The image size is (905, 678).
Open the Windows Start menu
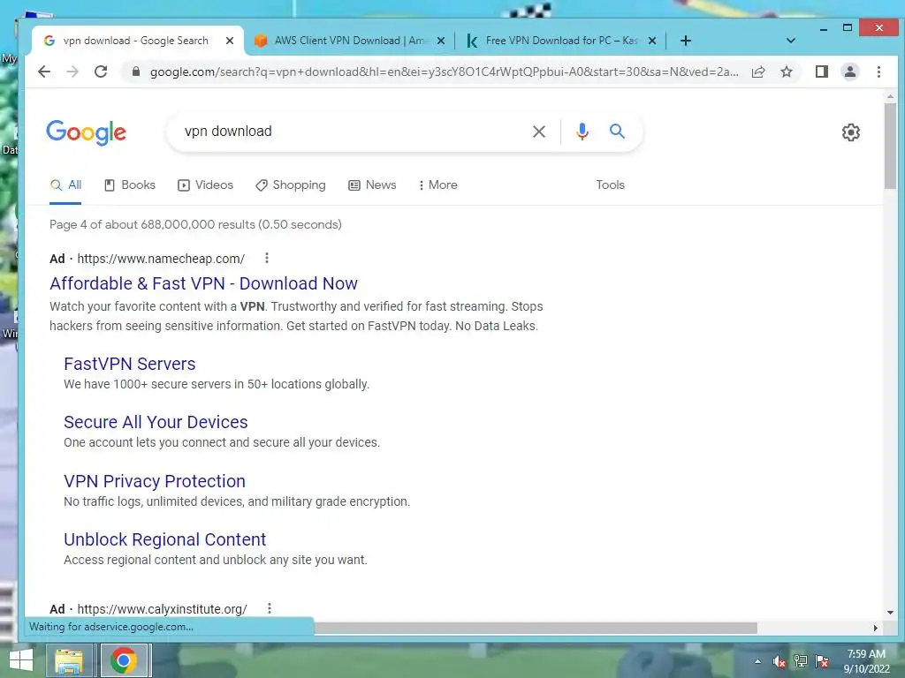pyautogui.click(x=21, y=660)
